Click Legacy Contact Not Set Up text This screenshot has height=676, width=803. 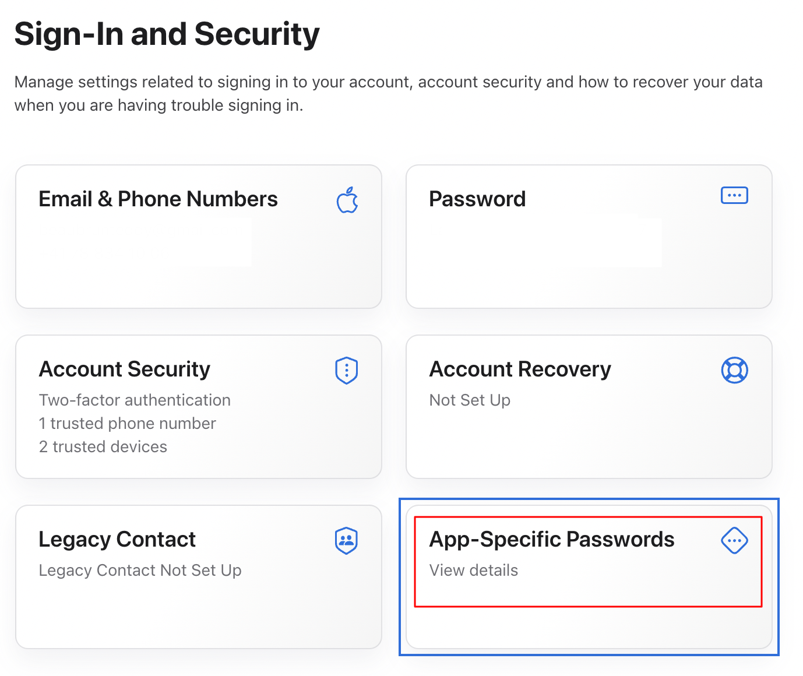(140, 571)
